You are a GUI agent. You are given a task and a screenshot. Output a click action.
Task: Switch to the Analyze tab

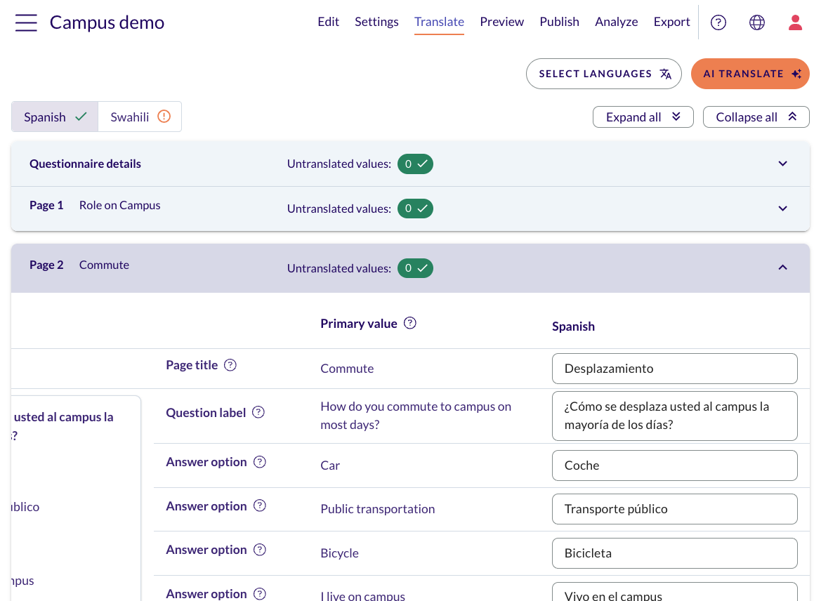pyautogui.click(x=616, y=22)
